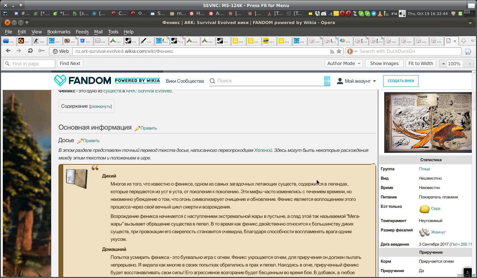Open a new tab with plus icon
This screenshot has height=278, width=477.
463,41
